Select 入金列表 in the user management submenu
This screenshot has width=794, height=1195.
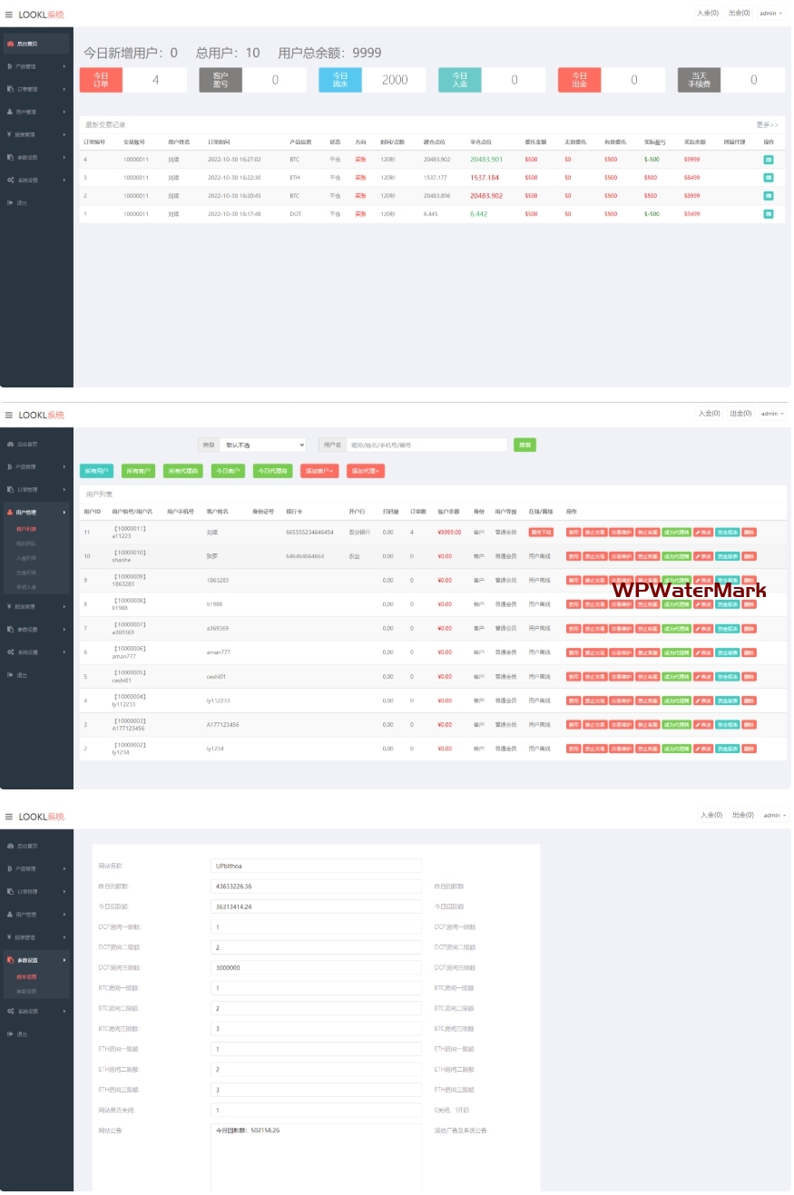tap(26, 558)
